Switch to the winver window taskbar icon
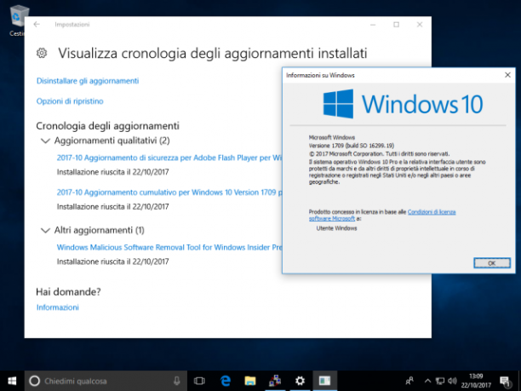 324,381
